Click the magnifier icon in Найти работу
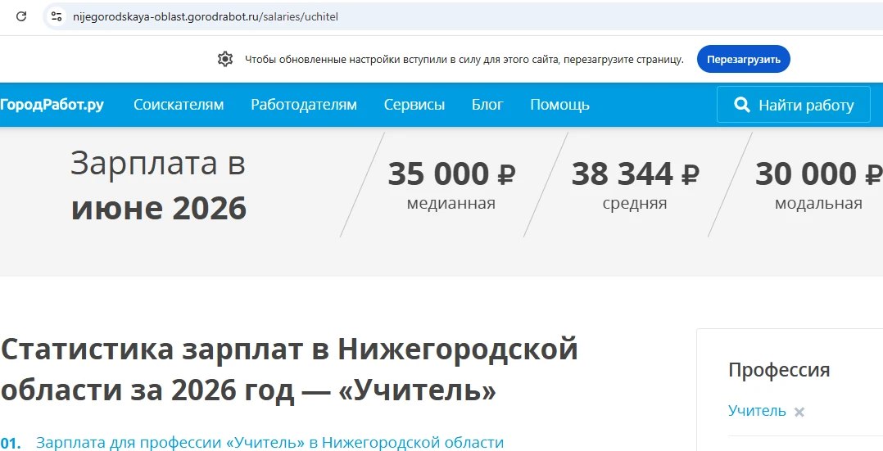This screenshot has width=883, height=451. point(742,105)
